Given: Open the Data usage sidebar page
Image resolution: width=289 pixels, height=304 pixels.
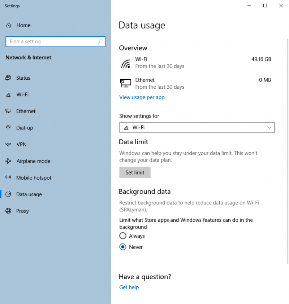Looking at the screenshot, I should tap(29, 194).
